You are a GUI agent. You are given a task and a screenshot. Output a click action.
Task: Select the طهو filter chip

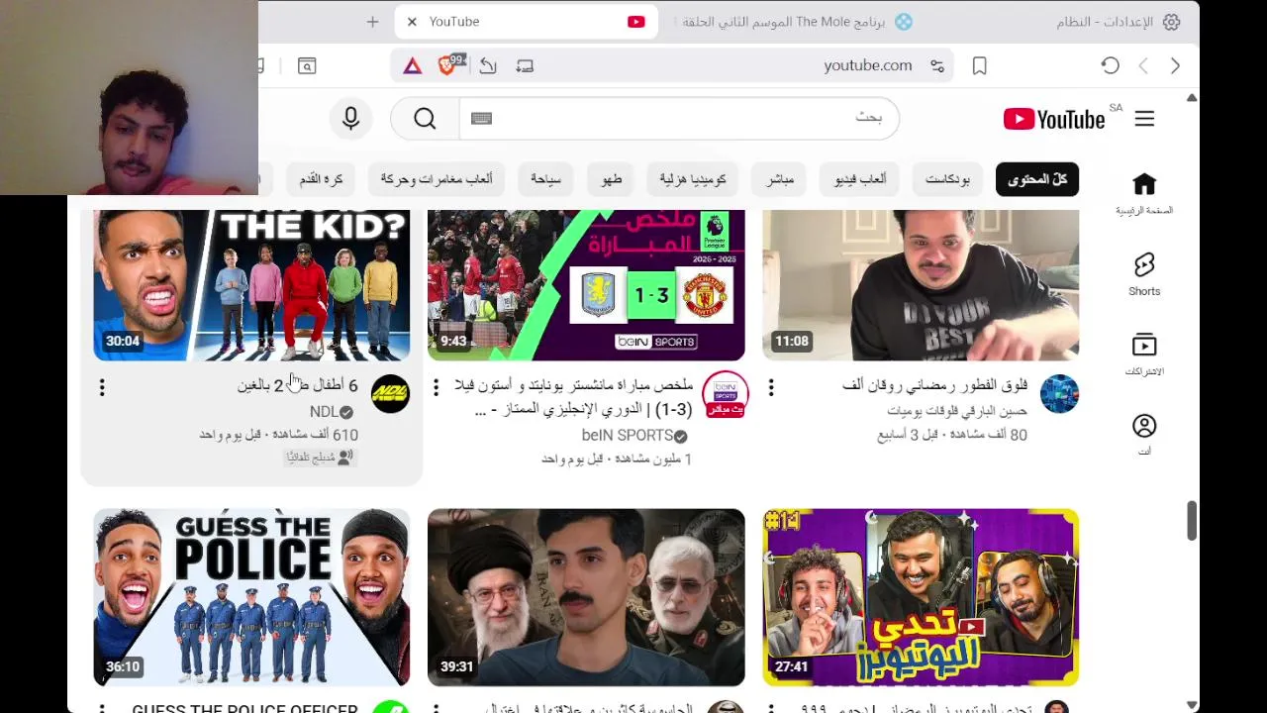(611, 179)
